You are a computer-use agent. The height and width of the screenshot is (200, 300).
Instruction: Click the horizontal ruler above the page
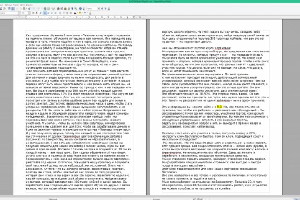pos(80,17)
